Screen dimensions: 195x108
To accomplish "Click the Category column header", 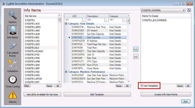I will [x=118, y=16].
